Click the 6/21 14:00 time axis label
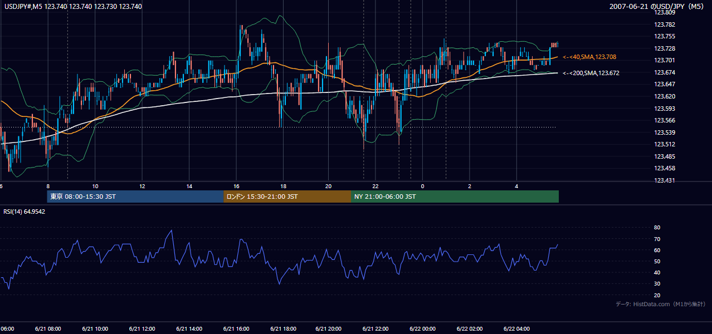 pos(188,329)
